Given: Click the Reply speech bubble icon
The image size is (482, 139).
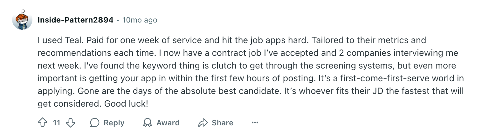Looking at the screenshot, I should (x=95, y=123).
